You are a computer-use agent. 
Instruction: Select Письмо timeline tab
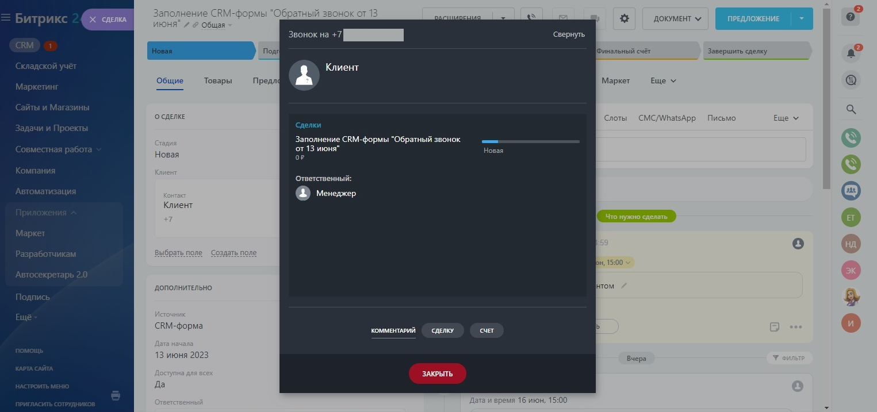click(722, 118)
